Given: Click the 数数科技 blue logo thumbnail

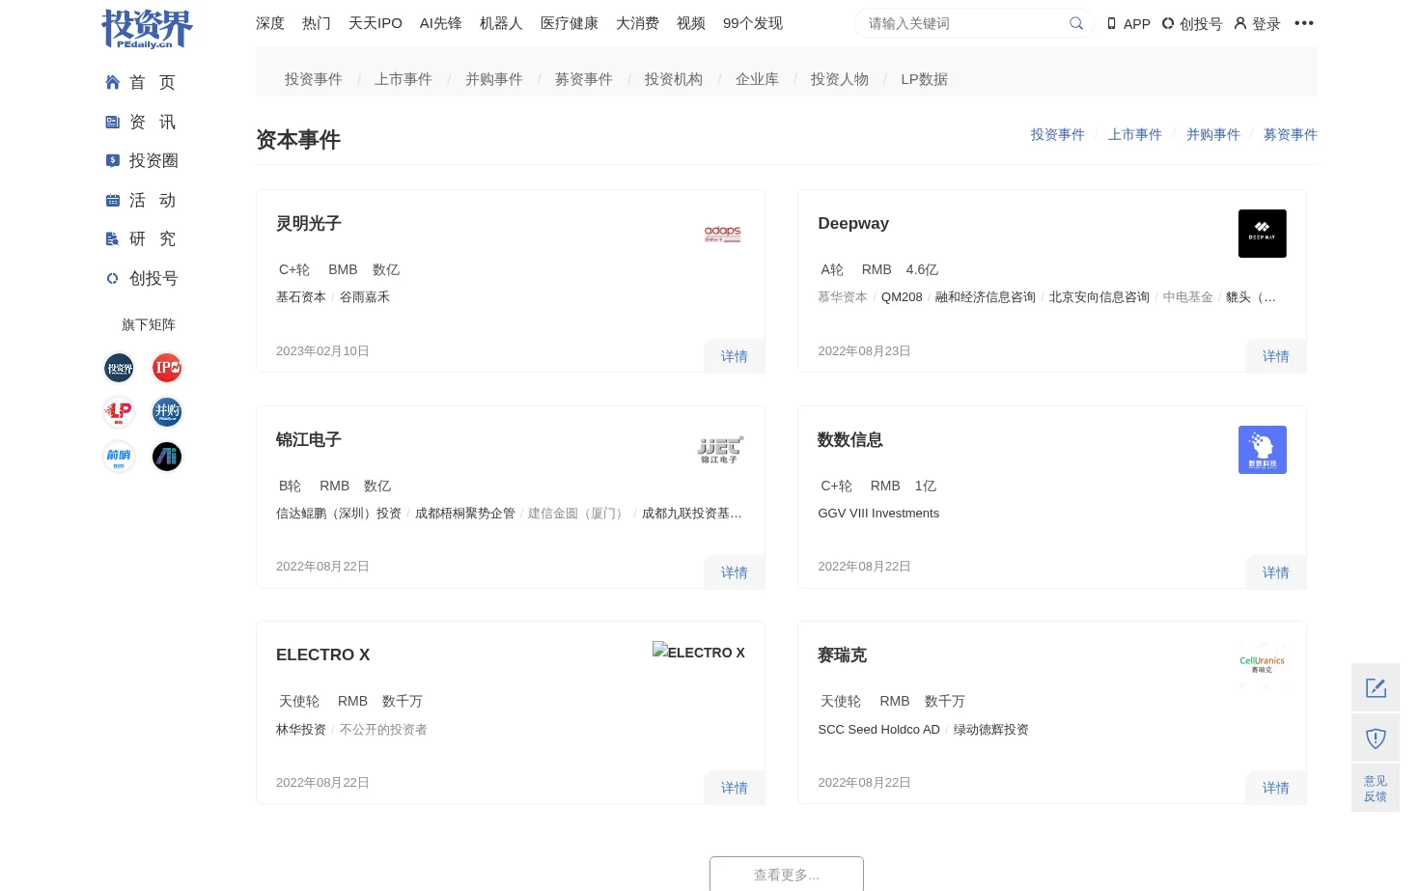Looking at the screenshot, I should [x=1263, y=450].
